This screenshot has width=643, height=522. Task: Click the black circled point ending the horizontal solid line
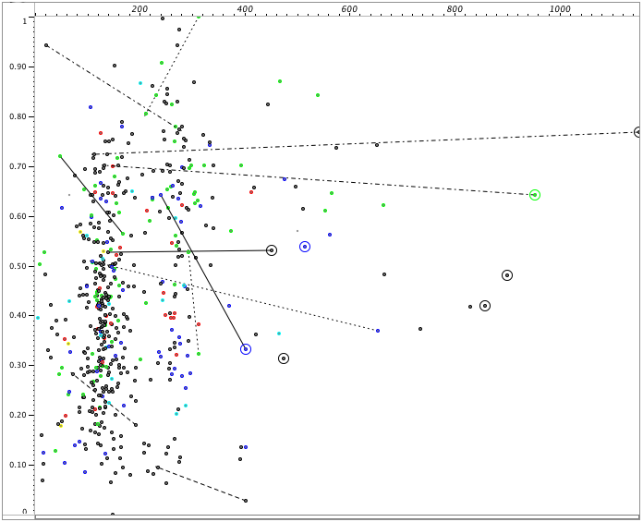(271, 250)
